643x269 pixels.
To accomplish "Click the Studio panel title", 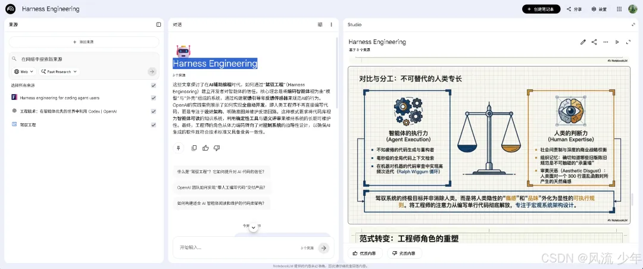I will point(354,24).
